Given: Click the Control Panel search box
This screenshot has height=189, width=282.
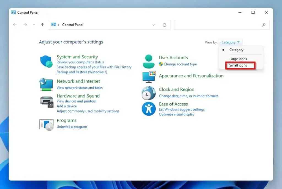Looking at the screenshot, I should tap(218, 25).
